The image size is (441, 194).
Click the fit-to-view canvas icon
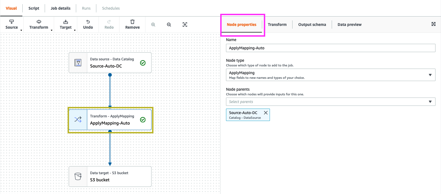click(185, 25)
